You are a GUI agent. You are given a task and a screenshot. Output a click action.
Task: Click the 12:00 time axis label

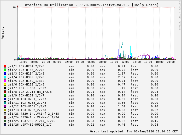point(125,62)
